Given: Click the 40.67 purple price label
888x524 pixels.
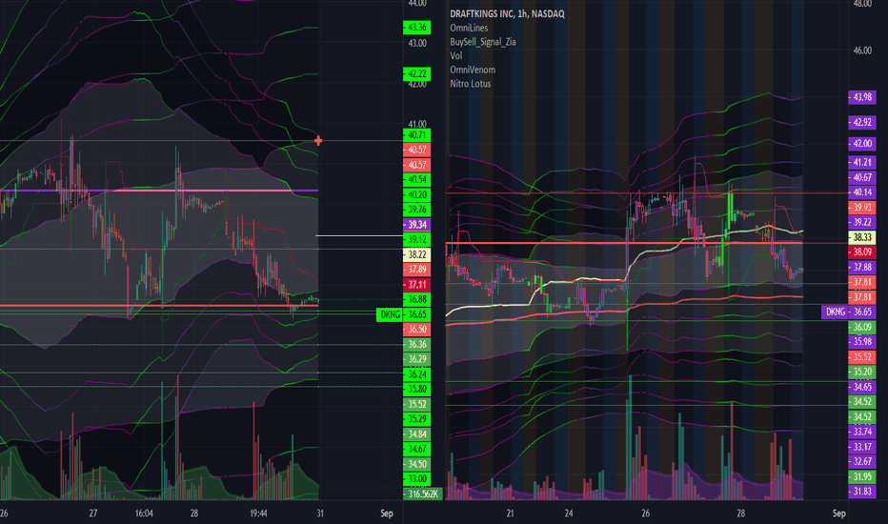Looking at the screenshot, I should [x=862, y=178].
